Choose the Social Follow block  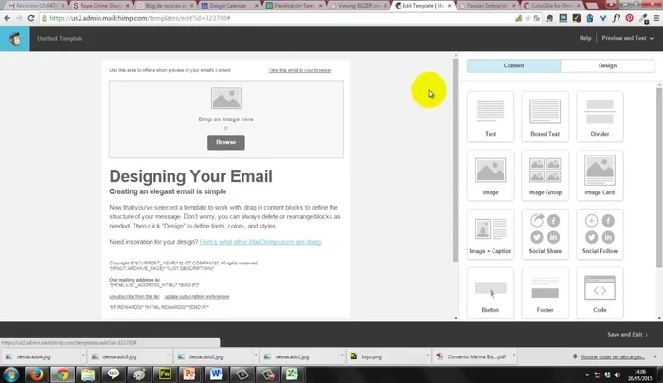click(x=600, y=234)
